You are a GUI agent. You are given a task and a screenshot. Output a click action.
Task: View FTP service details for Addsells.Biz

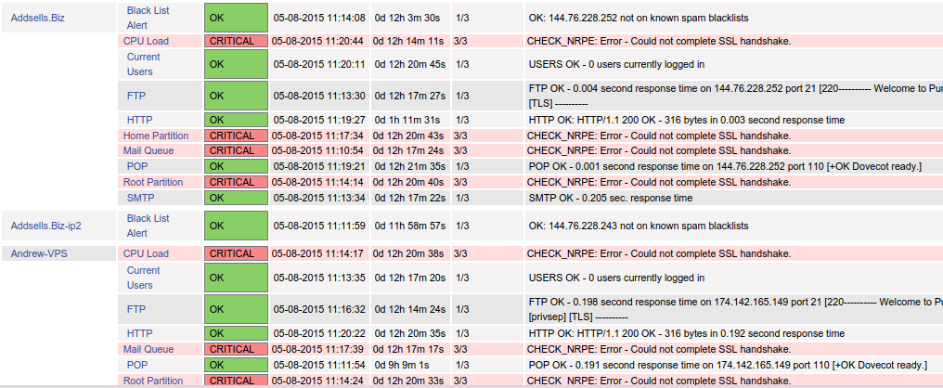click(136, 96)
